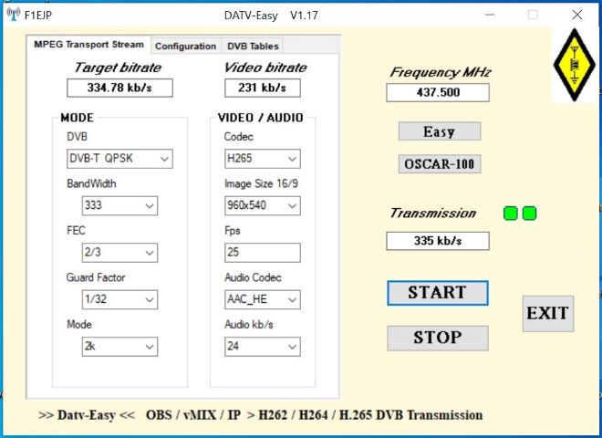Click the Video bitrate box 231 kb/s

click(x=262, y=88)
